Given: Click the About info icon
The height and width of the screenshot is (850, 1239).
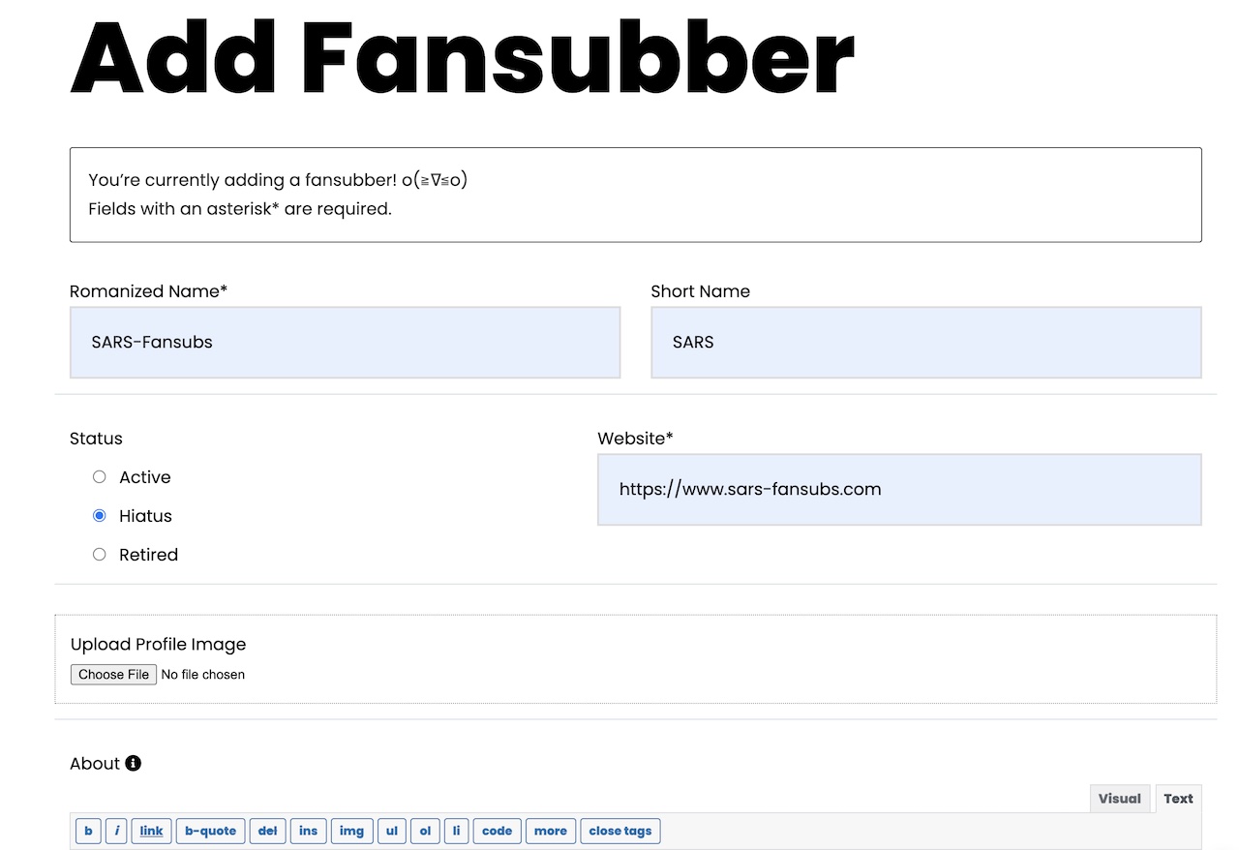Looking at the screenshot, I should (x=134, y=763).
